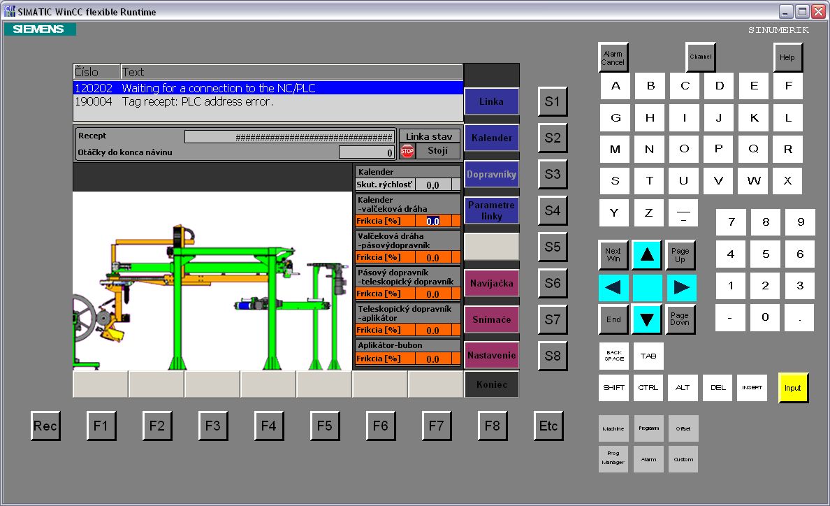This screenshot has width=830, height=506.
Task: Click the INSERT key
Action: (752, 387)
